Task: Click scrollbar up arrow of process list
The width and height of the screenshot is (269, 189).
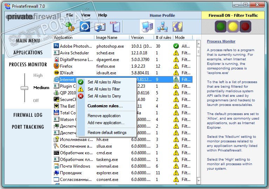Action: coord(198,44)
